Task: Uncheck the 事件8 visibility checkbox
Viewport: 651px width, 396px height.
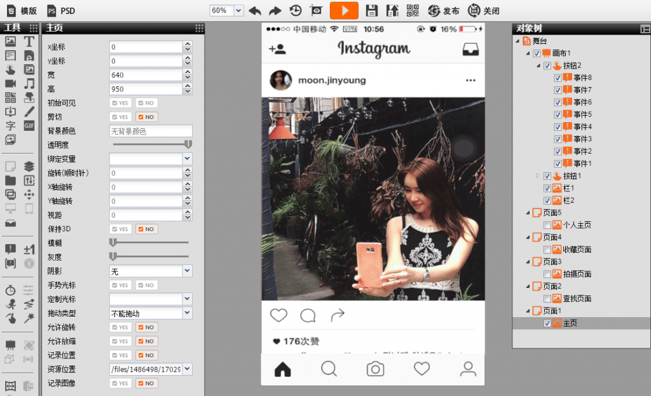Action: (x=558, y=78)
